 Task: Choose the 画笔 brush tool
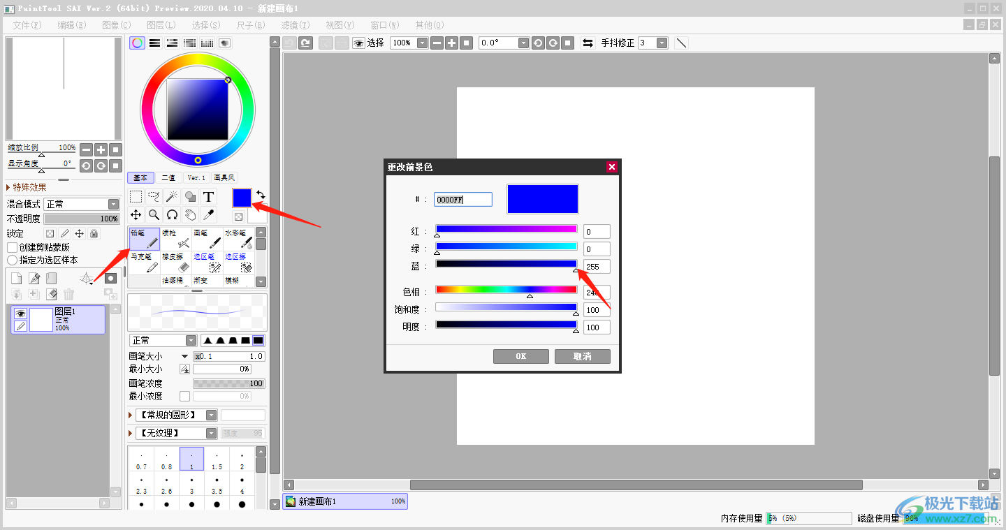click(207, 239)
